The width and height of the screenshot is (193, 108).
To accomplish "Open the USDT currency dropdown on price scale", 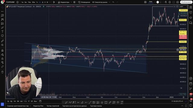I will tap(183, 7).
